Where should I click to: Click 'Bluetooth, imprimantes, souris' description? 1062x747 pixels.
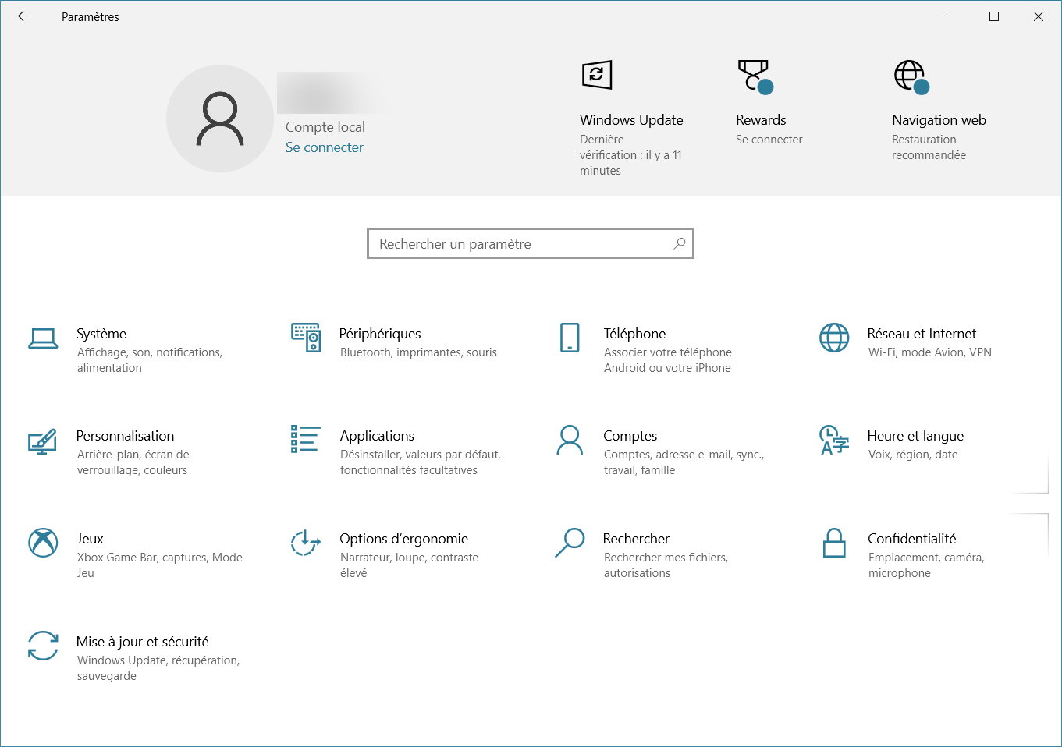[418, 352]
